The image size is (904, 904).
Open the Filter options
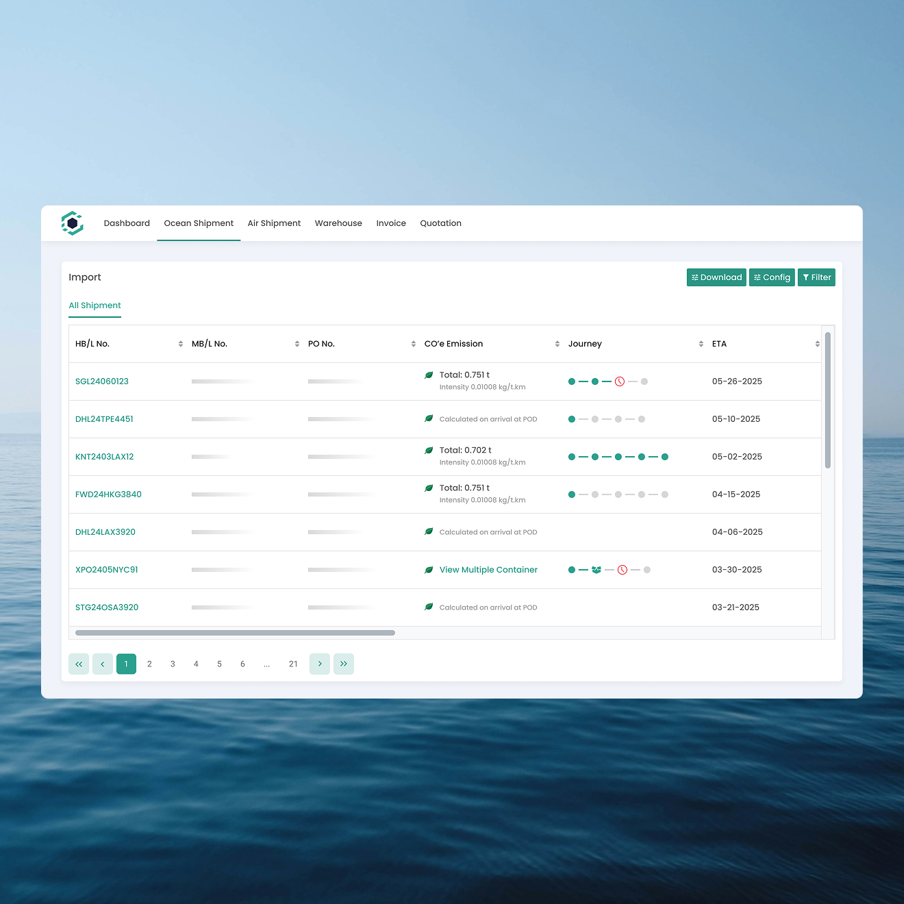(816, 277)
